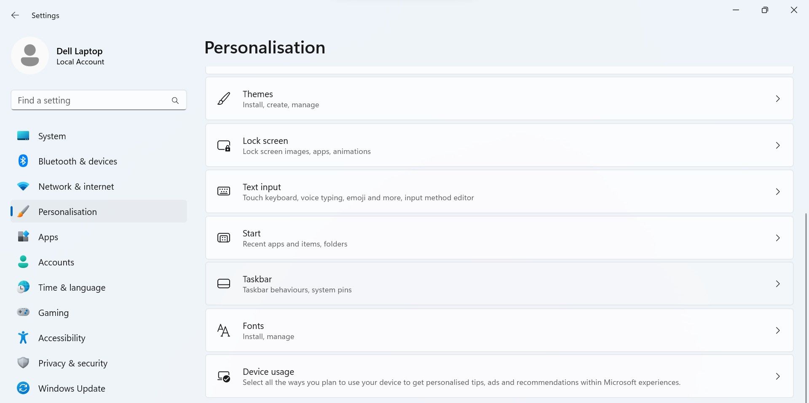Go back using the back arrow
The width and height of the screenshot is (809, 403).
[15, 16]
